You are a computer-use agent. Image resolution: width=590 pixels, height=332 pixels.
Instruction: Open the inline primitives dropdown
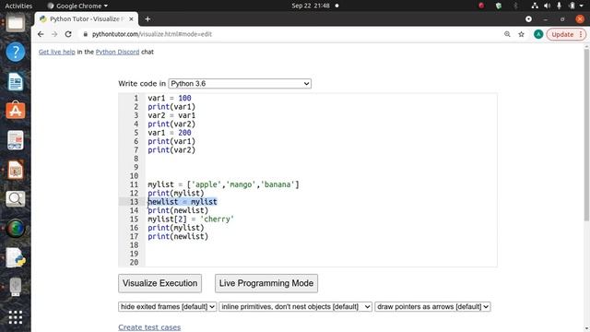[295, 307]
